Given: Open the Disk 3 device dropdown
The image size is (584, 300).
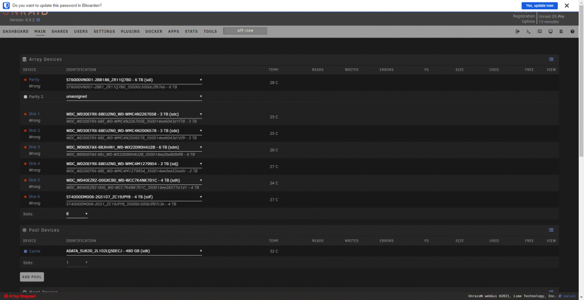Looking at the screenshot, I should [134, 148].
